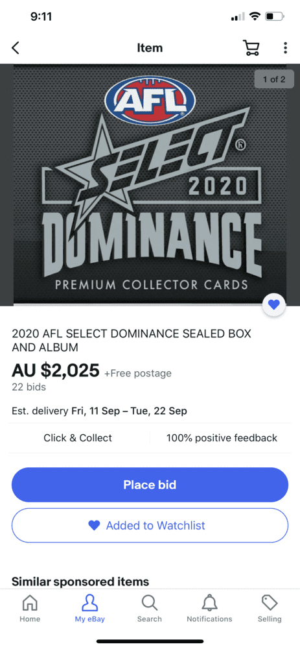View estimated delivery details

(99, 411)
